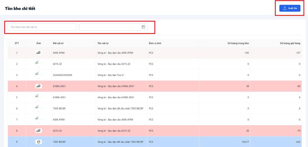Focus the search field for material code or name
The width and height of the screenshot is (308, 147).
[x=42, y=27]
